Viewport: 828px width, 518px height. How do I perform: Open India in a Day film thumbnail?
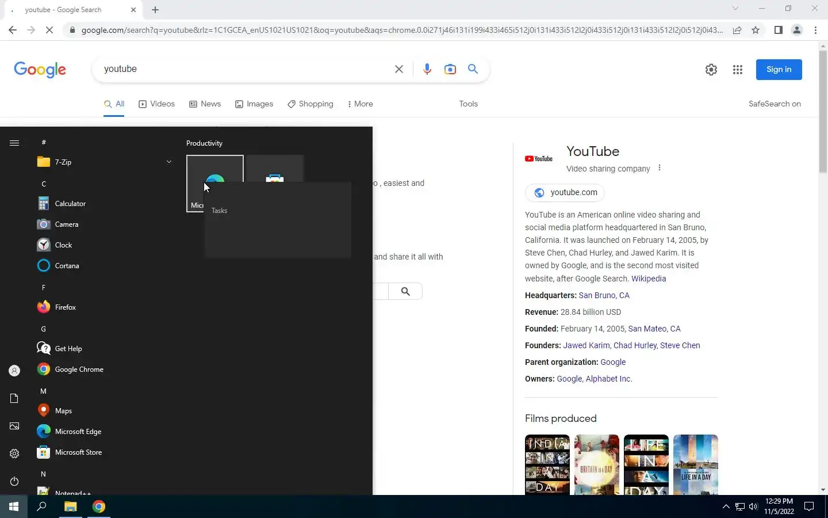pyautogui.click(x=547, y=464)
